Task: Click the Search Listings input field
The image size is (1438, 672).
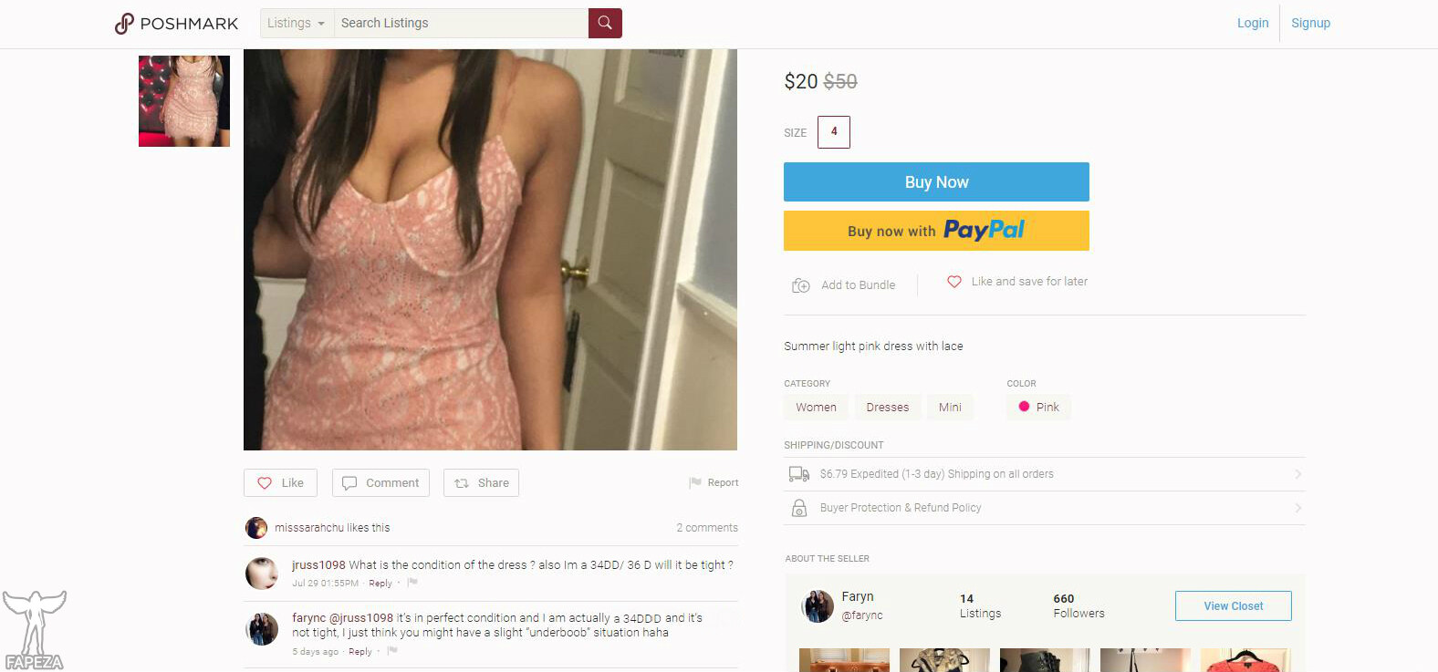Action: click(462, 23)
